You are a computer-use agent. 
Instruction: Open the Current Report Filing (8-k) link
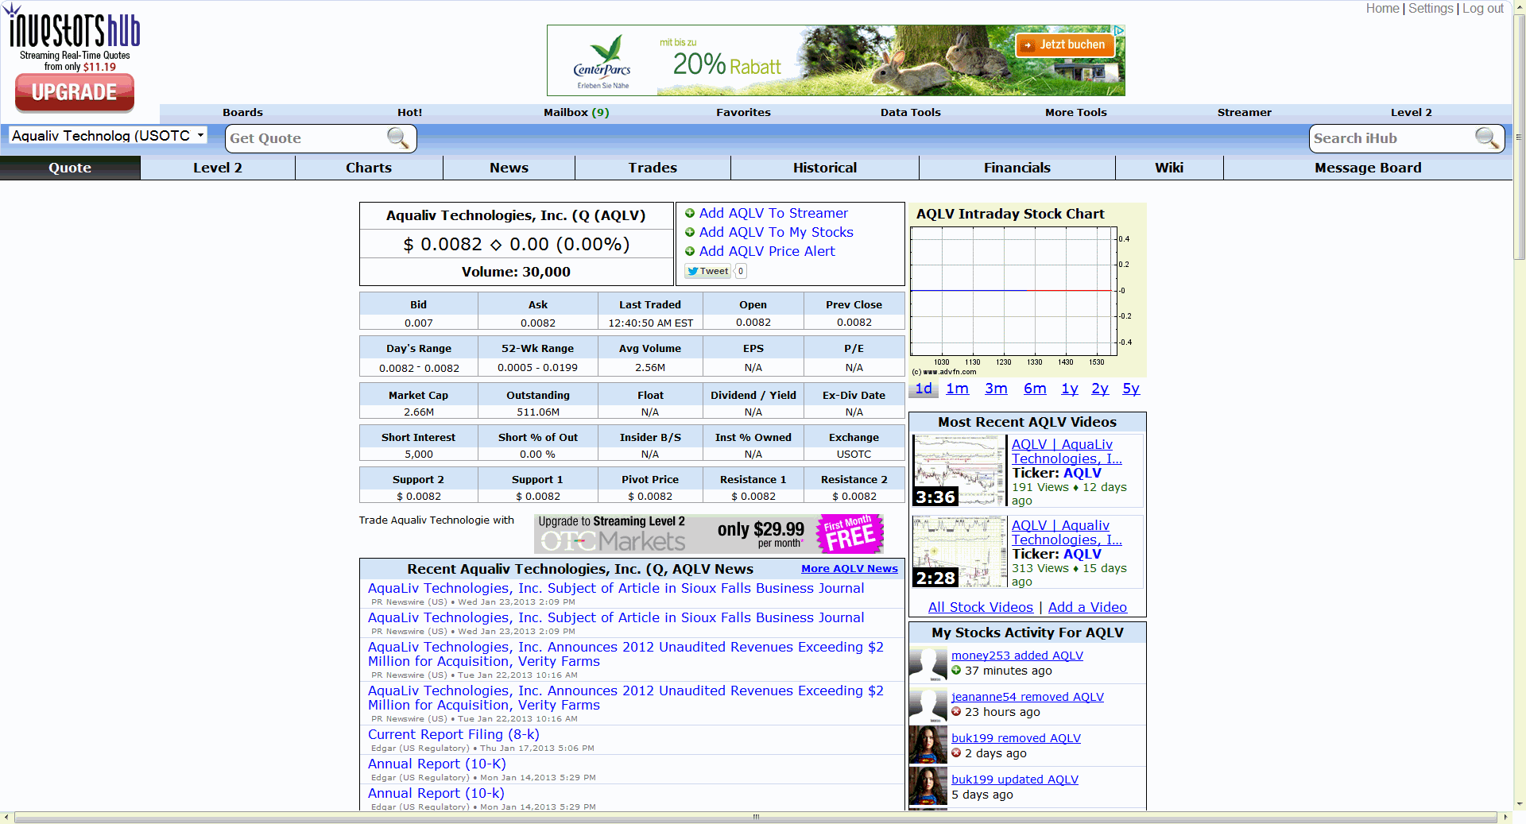click(x=453, y=734)
